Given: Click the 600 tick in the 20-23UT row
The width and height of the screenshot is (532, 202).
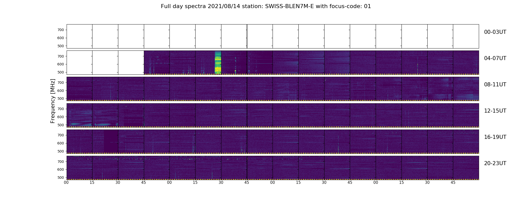Looking at the screenshot, I should click(x=61, y=169).
